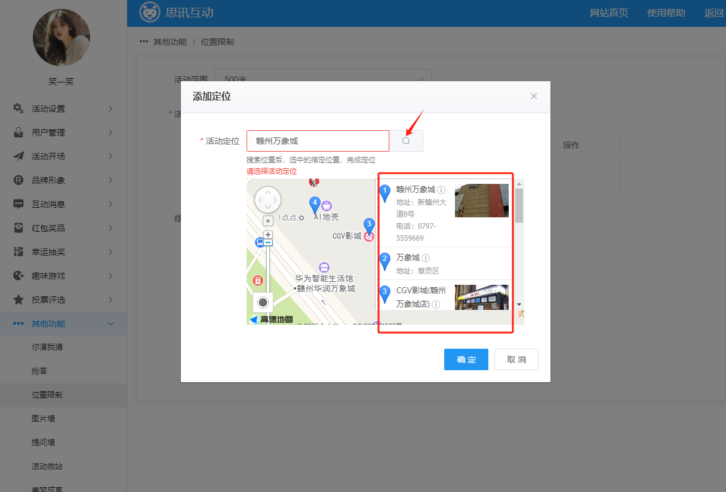Click the gear icon beside 活动设置
This screenshot has height=492, width=726.
pos(19,108)
